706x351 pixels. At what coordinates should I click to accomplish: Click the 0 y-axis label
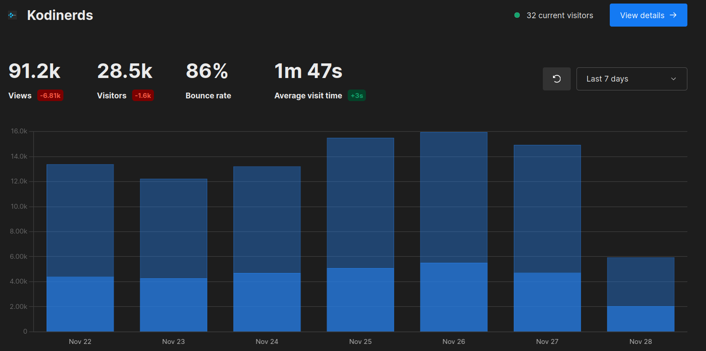(x=25, y=331)
